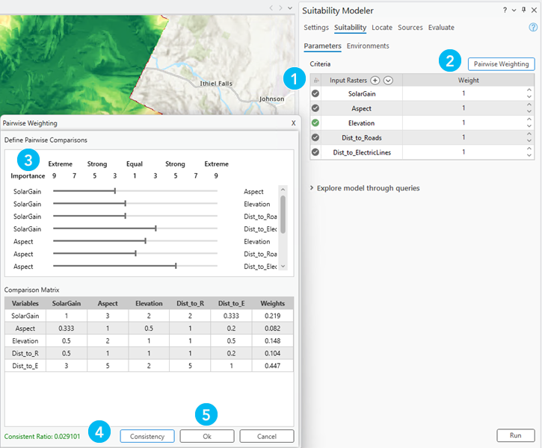This screenshot has height=448, width=542.
Task: Toggle the green Elevation criterion status circle
Action: click(315, 122)
